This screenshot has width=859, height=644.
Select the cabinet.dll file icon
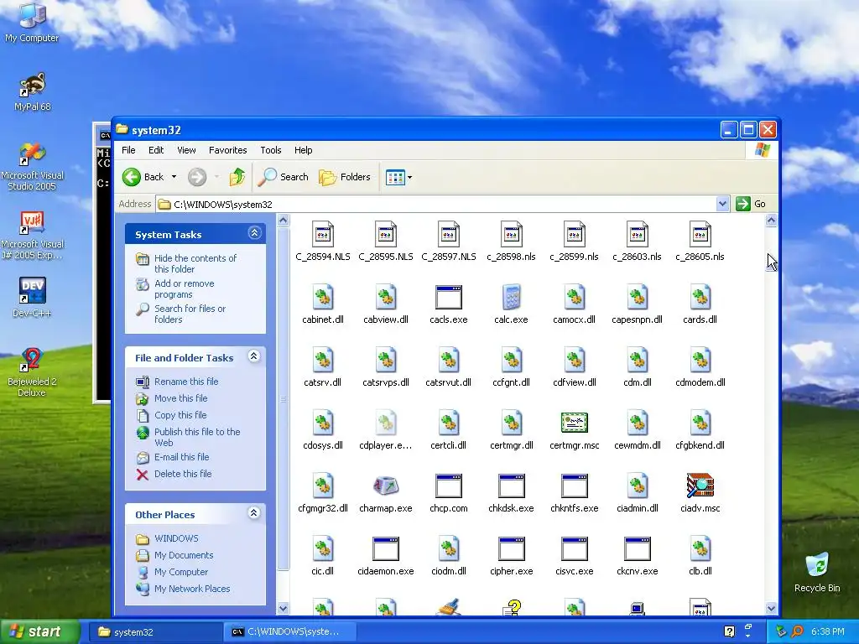tap(323, 298)
